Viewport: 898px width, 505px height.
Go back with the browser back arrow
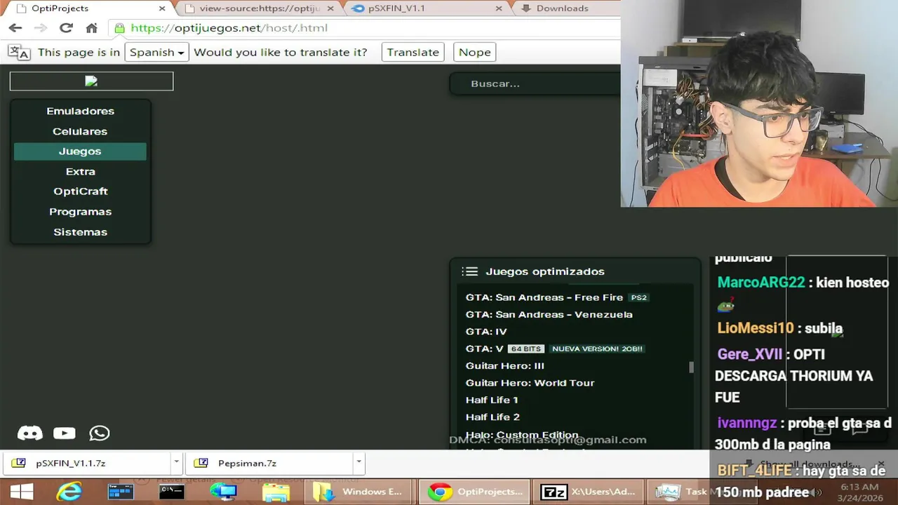[15, 28]
